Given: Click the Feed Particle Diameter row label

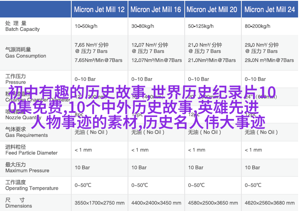Looking at the screenshot, I should coord(32,153).
